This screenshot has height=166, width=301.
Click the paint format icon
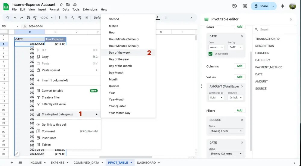coord(35,18)
